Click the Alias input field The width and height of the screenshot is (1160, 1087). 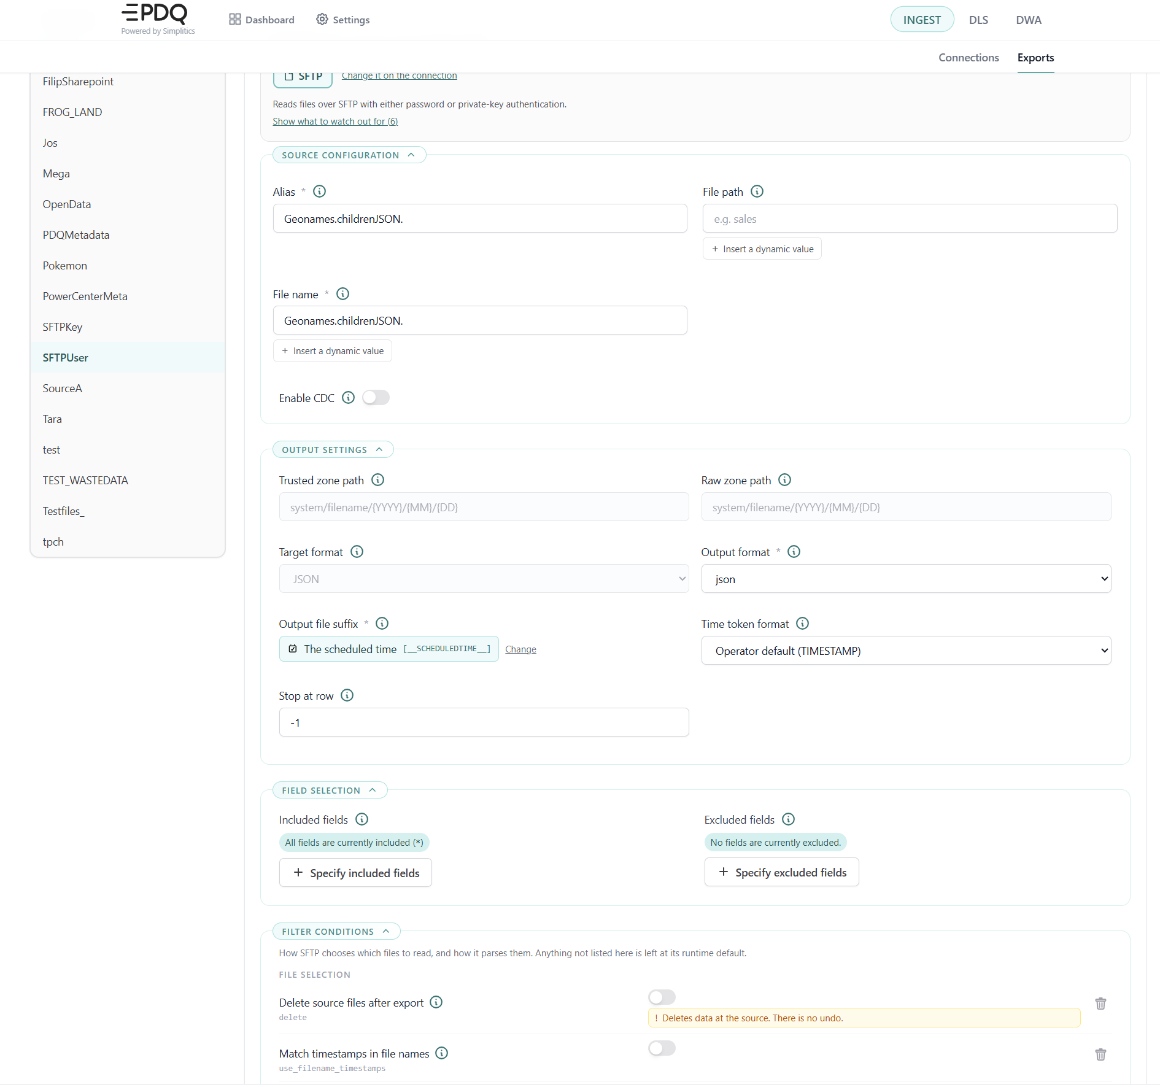click(x=480, y=219)
